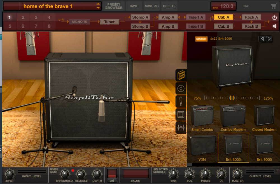Switch to the Stomp B module

pos(140,26)
